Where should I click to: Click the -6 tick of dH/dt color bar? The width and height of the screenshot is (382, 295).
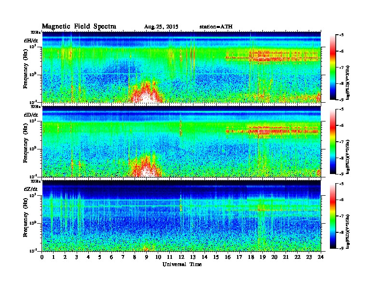click(341, 51)
